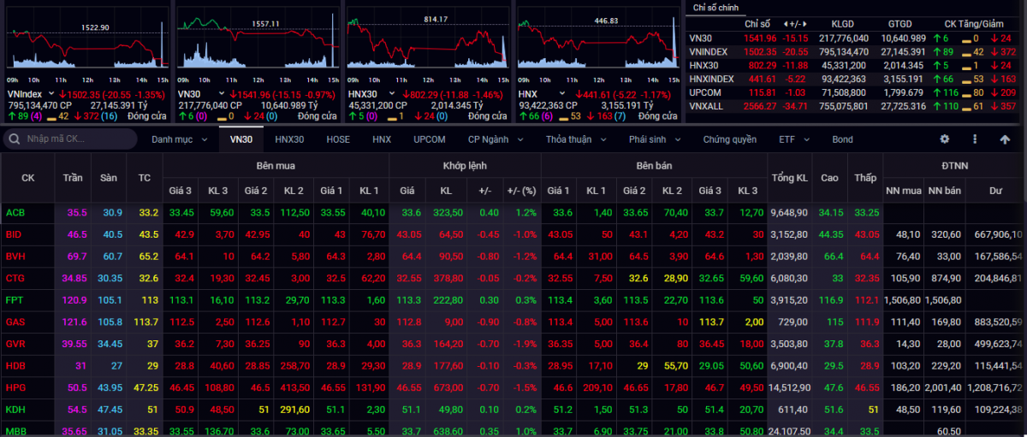Open the BID stock symbol
This screenshot has width=1027, height=437.
14,233
